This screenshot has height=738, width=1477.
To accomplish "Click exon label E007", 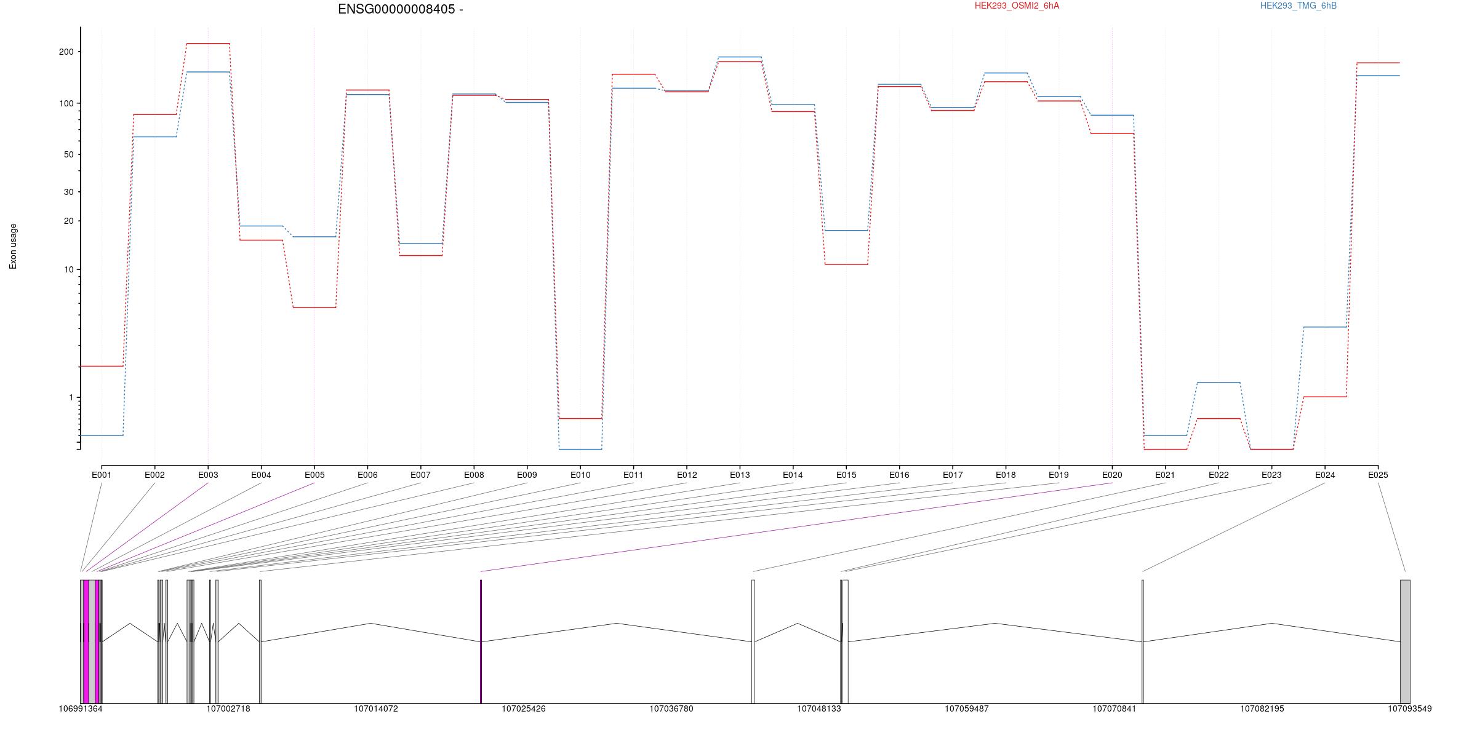I will click(420, 475).
